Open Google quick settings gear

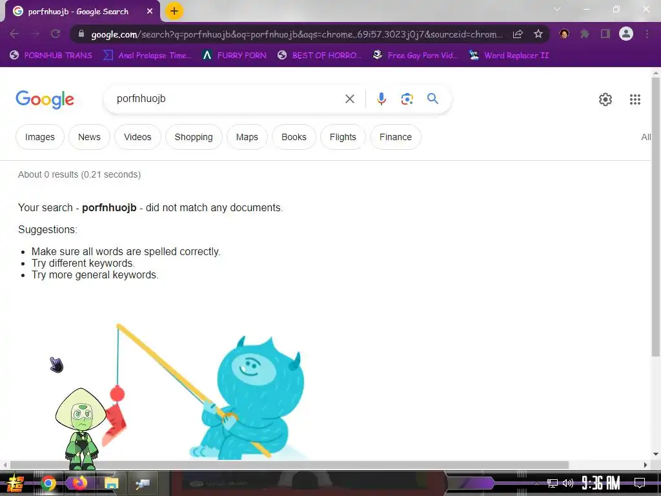point(605,99)
